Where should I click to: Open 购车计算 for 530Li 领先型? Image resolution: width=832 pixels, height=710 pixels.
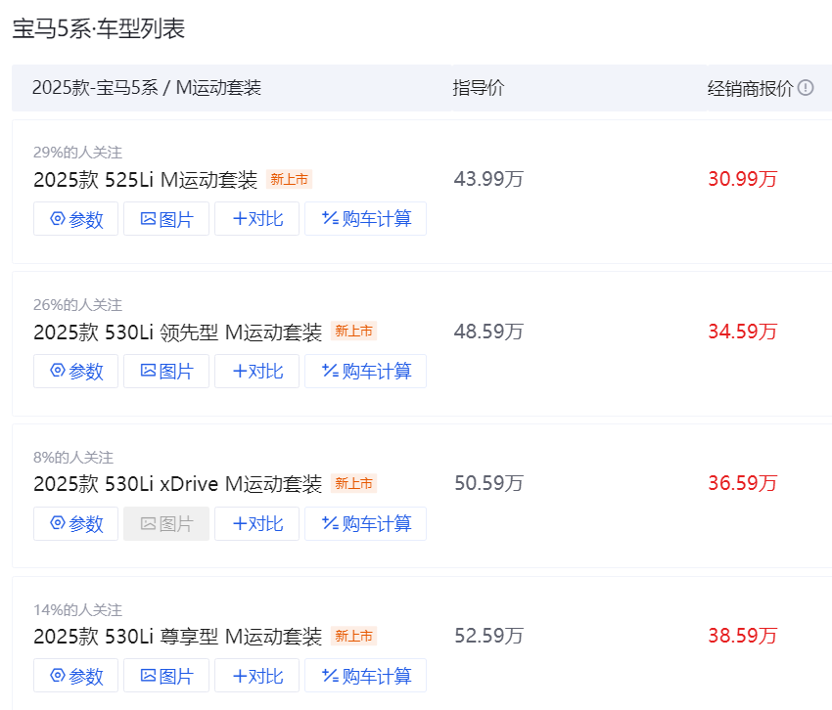click(366, 372)
